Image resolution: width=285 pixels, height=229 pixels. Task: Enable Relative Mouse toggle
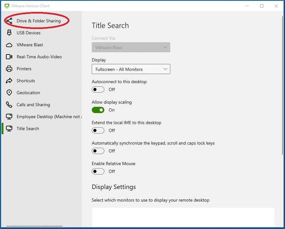(x=98, y=171)
